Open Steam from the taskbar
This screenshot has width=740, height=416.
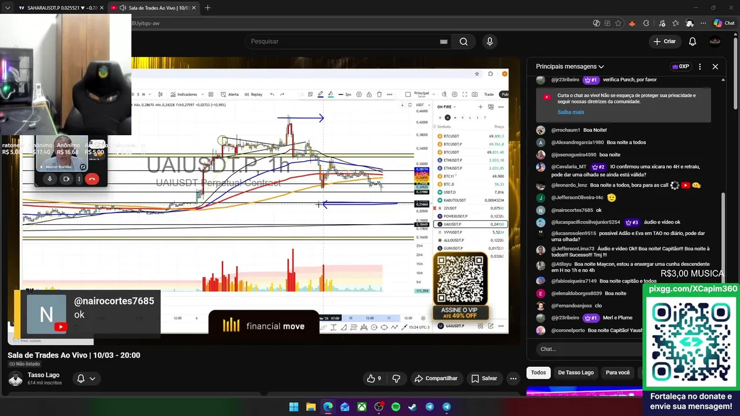[412, 407]
